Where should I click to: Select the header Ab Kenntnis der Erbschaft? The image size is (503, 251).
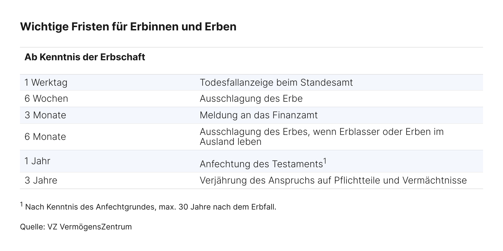(85, 57)
